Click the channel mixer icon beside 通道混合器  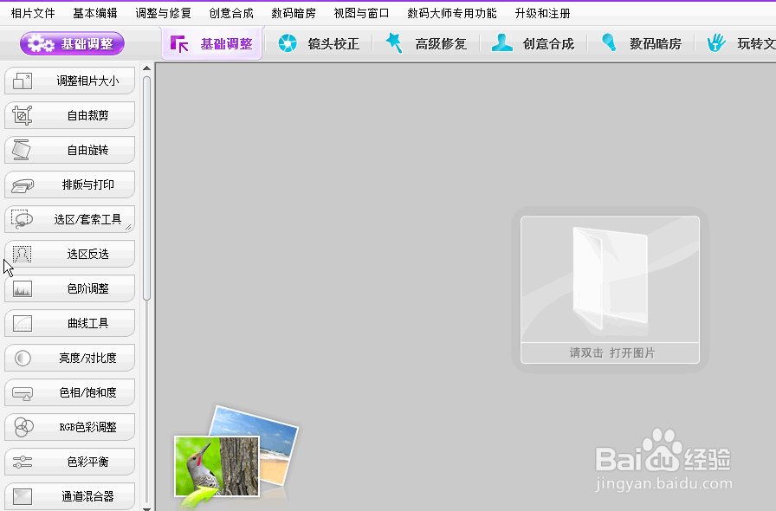point(23,496)
